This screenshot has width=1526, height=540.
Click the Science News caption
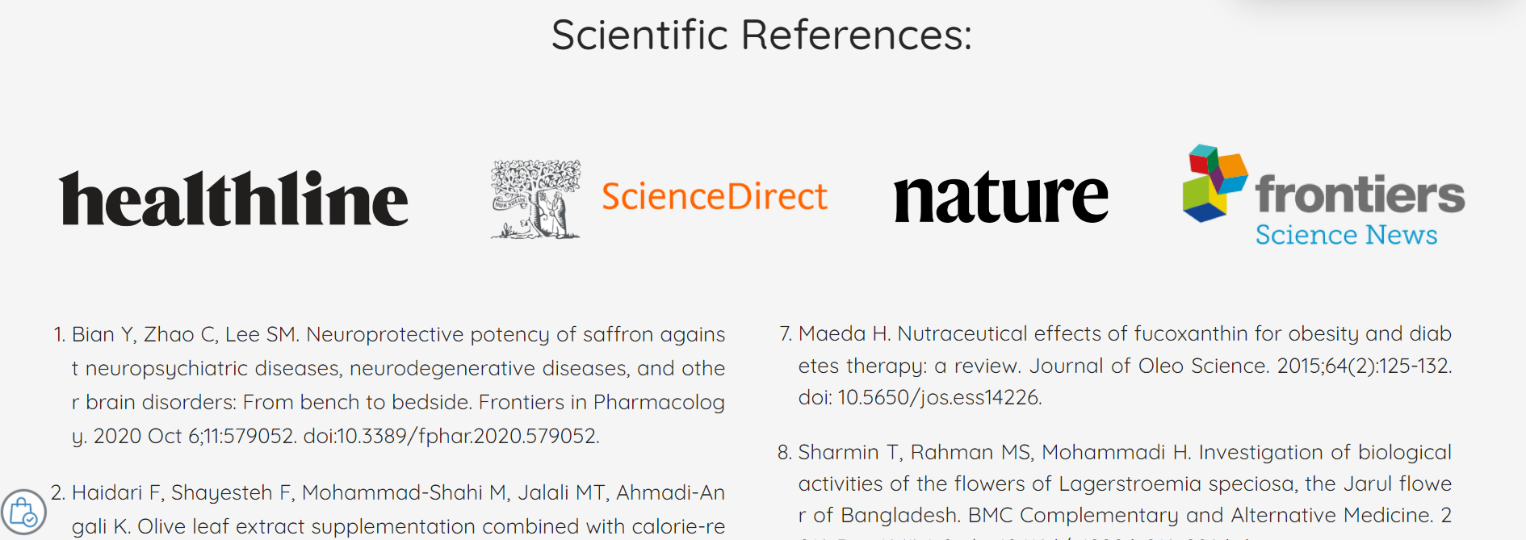pos(1346,235)
